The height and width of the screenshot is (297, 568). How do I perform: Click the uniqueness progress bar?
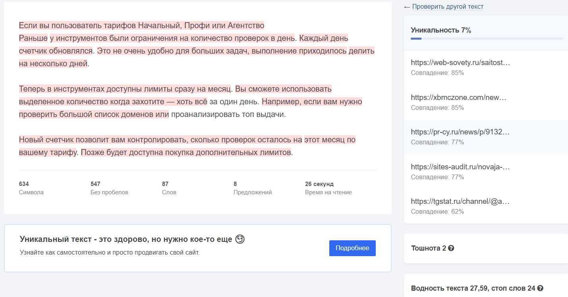[487, 38]
